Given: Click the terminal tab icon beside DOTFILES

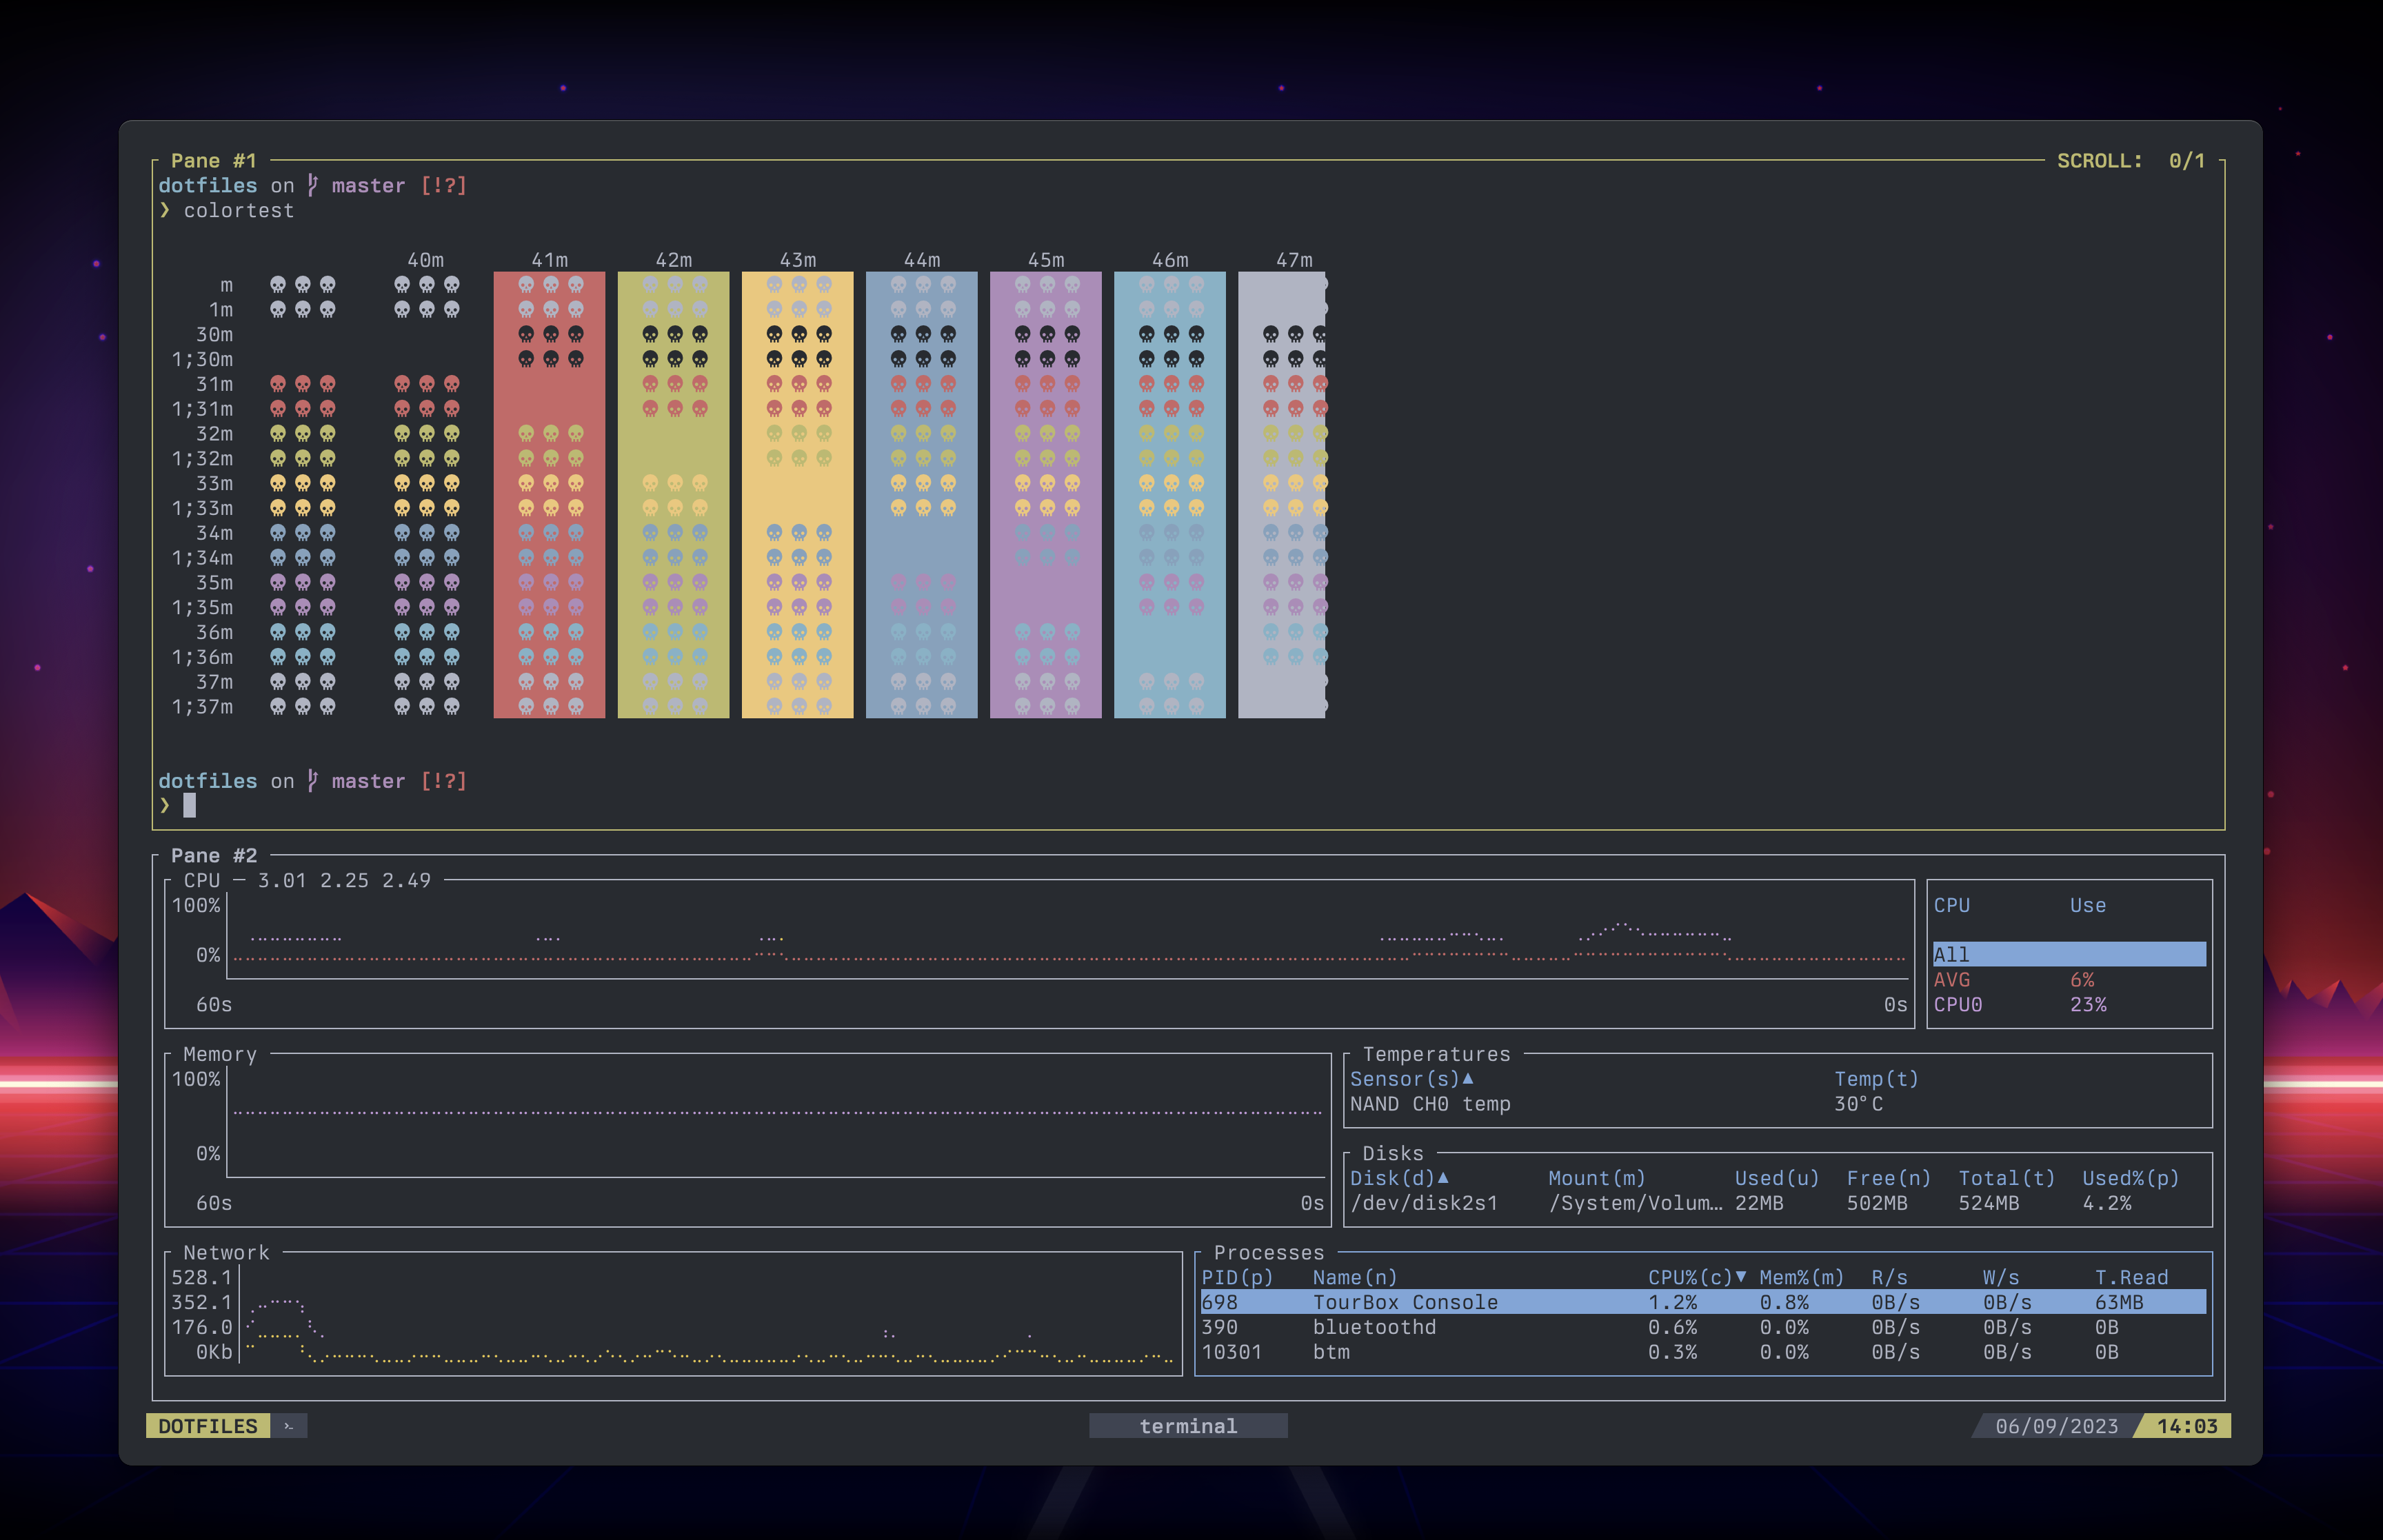Looking at the screenshot, I should 289,1426.
